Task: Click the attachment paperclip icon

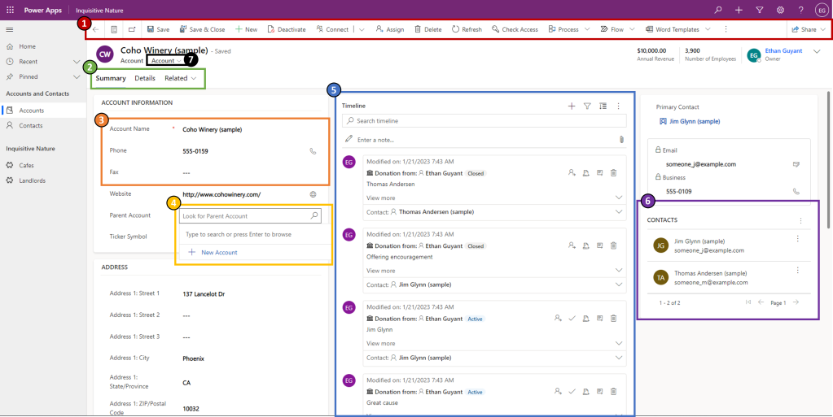Action: [620, 140]
